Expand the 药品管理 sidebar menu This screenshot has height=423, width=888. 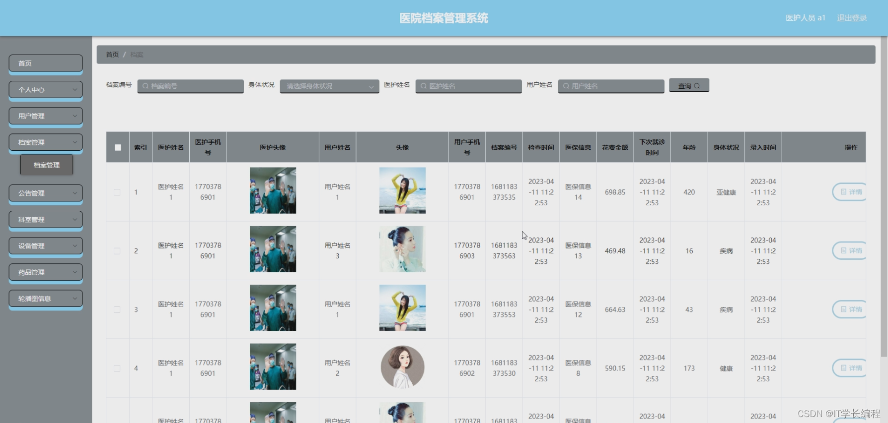click(x=46, y=272)
